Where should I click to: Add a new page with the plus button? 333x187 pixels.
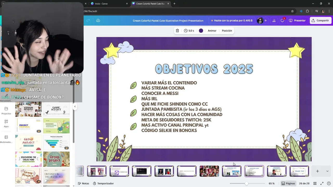pyautogui.click(x=317, y=171)
